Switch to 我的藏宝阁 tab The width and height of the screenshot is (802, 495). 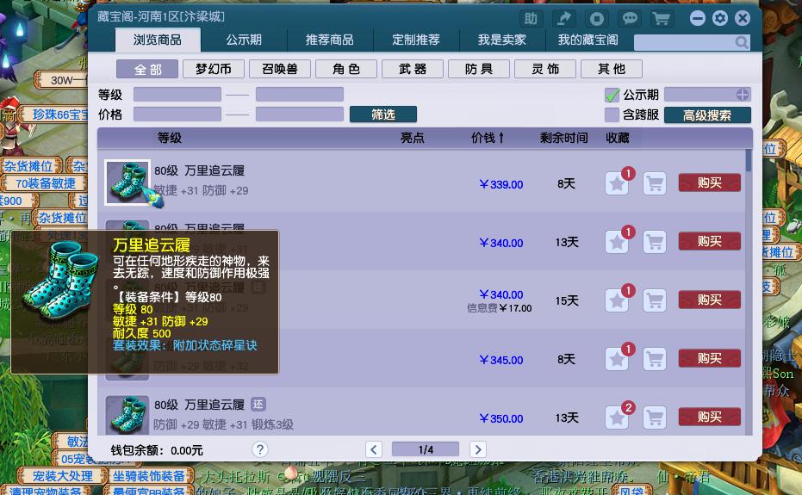(x=588, y=40)
